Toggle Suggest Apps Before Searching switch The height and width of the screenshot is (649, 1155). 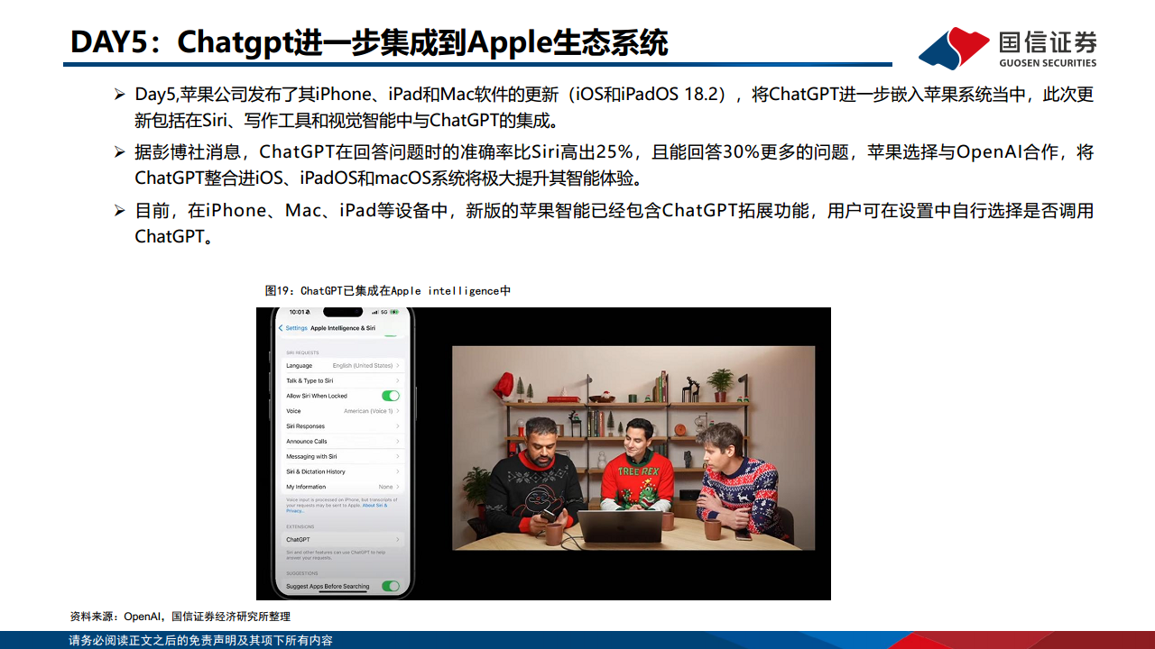pyautogui.click(x=391, y=586)
